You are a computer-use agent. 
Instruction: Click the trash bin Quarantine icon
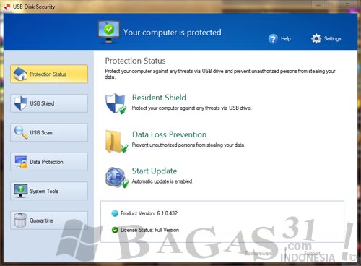[20, 220]
